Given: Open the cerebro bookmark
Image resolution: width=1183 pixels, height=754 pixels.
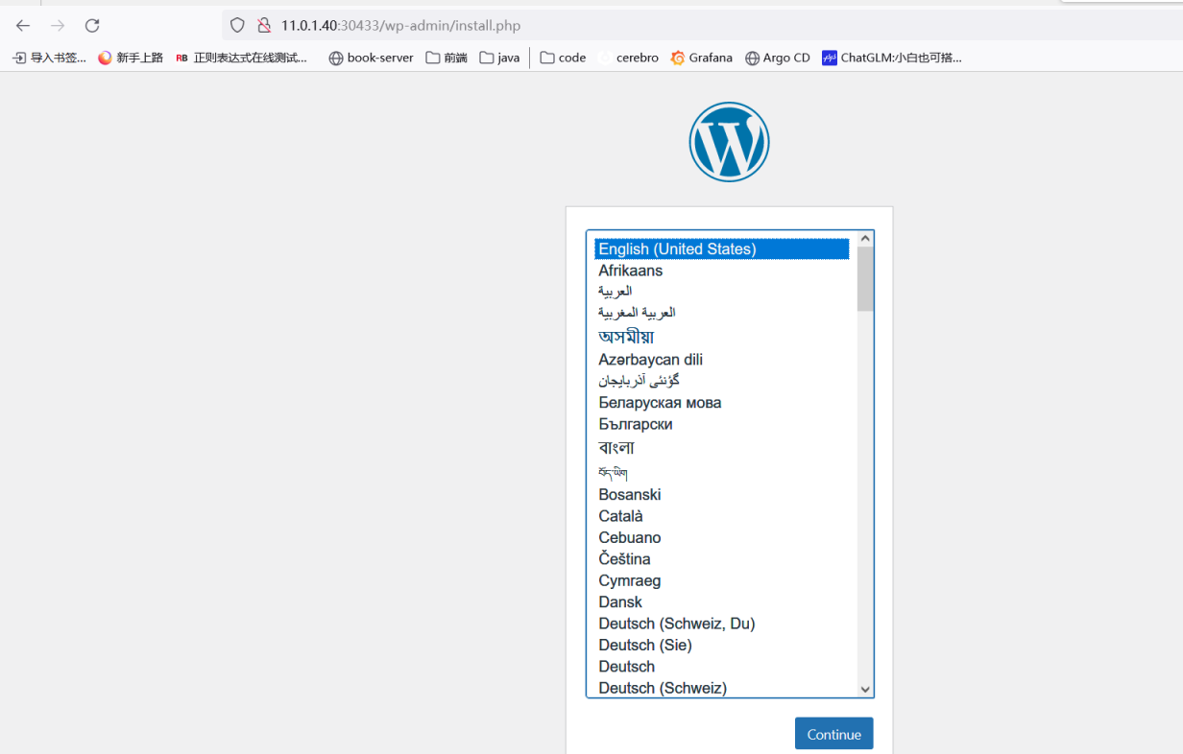Looking at the screenshot, I should point(628,58).
